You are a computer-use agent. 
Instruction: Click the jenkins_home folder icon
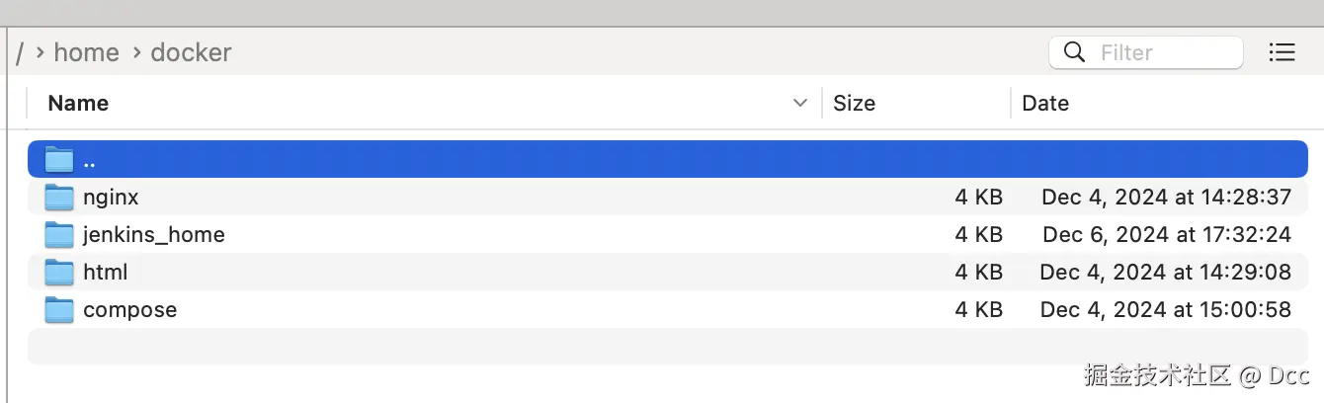tap(59, 235)
